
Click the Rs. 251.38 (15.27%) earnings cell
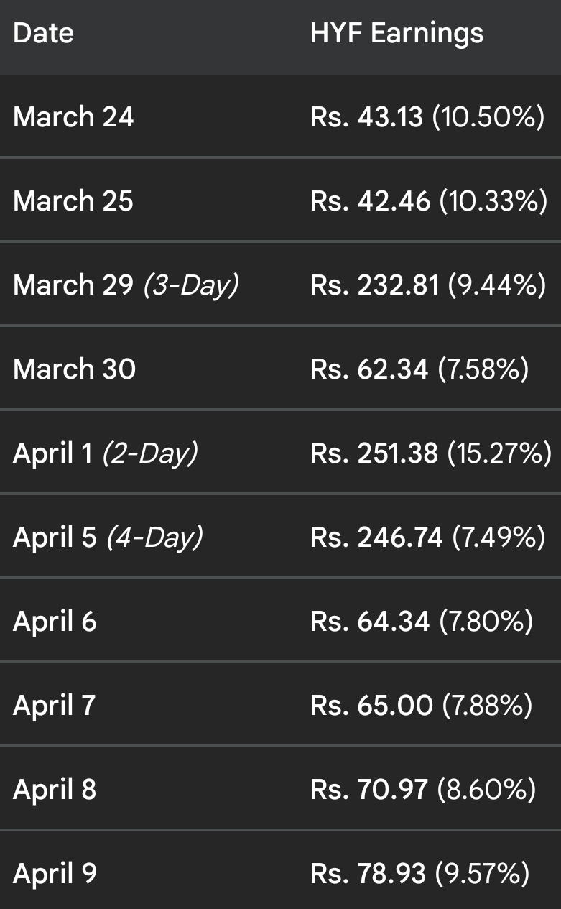[431, 453]
